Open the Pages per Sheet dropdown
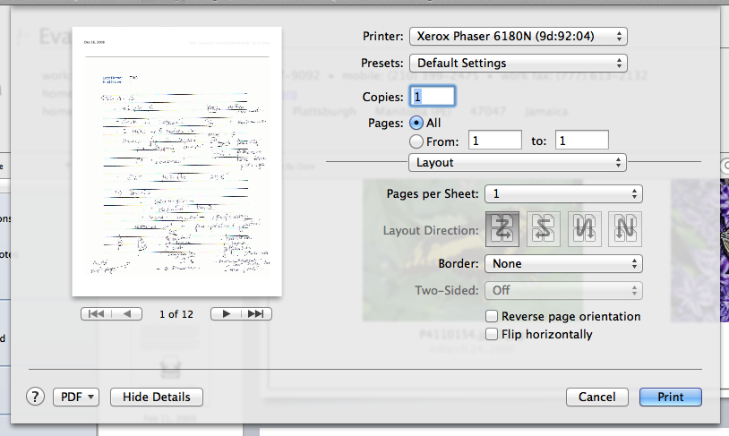The height and width of the screenshot is (436, 729). pos(564,194)
